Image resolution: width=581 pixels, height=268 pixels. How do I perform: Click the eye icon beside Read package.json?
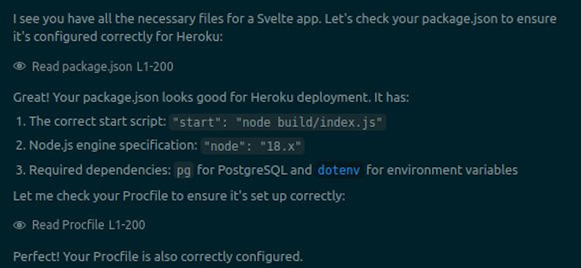[x=19, y=67]
